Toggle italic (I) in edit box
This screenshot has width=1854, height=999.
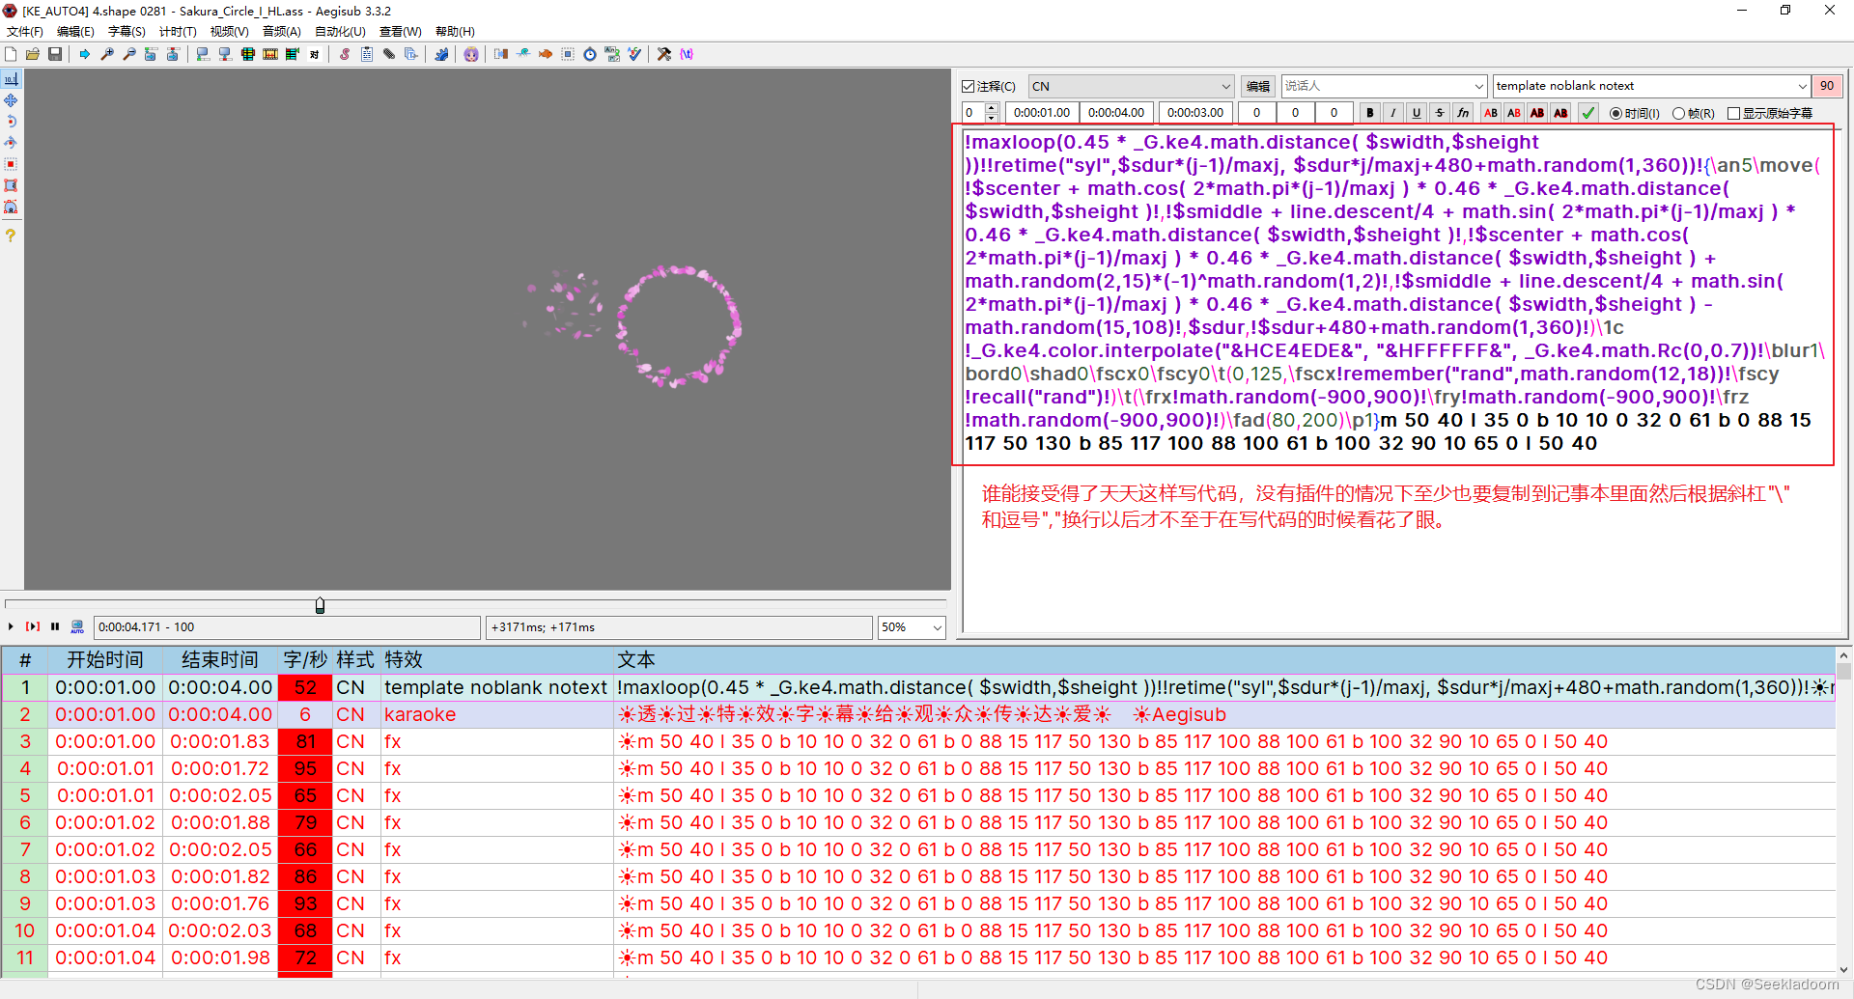pyautogui.click(x=1392, y=113)
